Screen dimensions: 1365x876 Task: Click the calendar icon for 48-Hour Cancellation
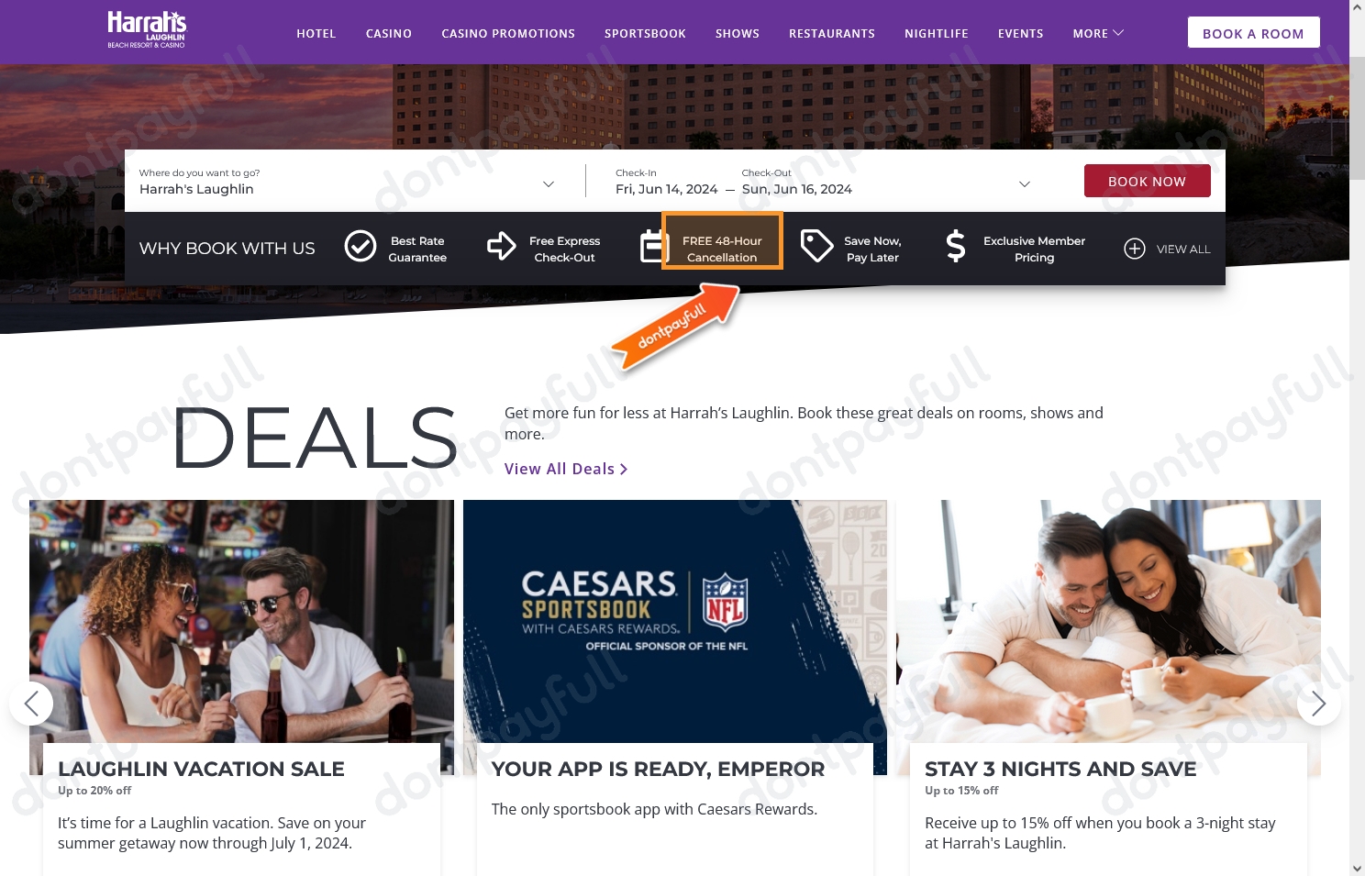652,247
